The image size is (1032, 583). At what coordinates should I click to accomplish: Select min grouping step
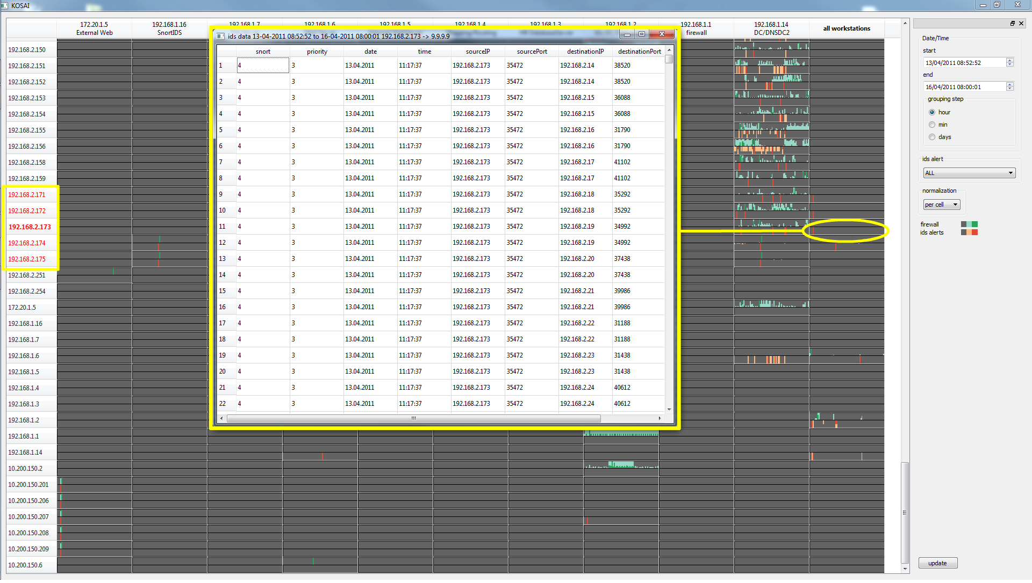coord(932,125)
